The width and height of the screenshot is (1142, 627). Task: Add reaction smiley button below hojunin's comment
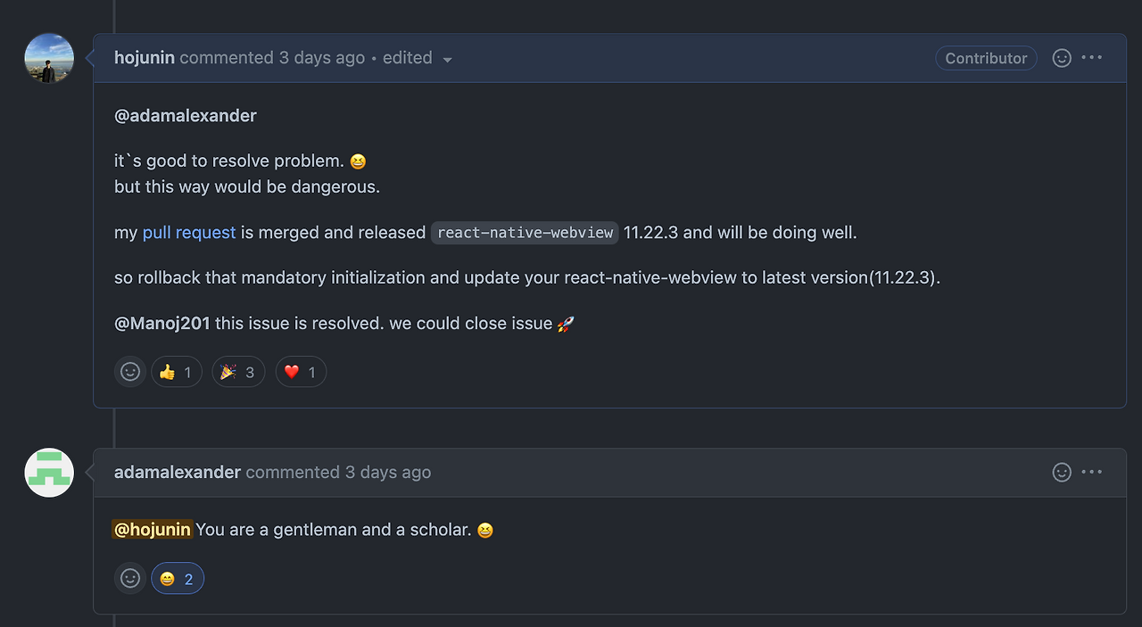(130, 372)
